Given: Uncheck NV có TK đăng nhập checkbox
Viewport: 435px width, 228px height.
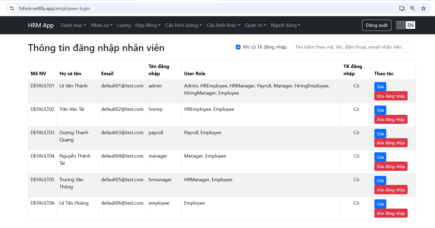Looking at the screenshot, I should 238,47.
